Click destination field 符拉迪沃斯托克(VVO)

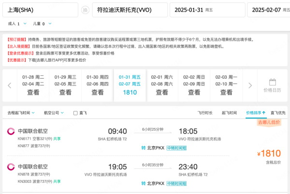[130, 10]
